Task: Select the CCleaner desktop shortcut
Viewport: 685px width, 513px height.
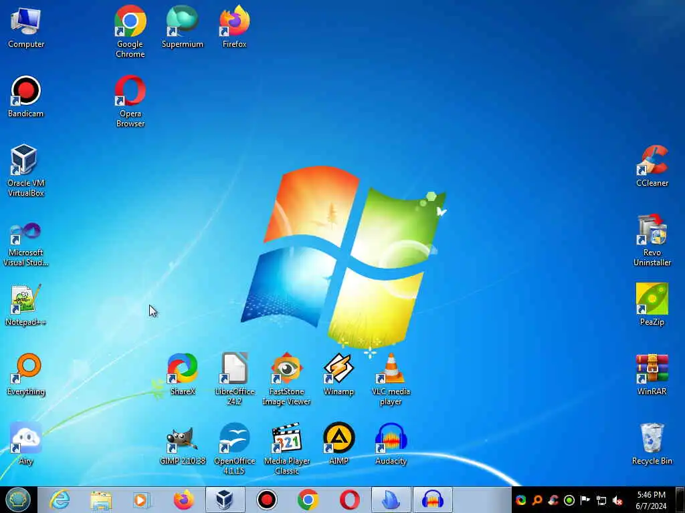Action: click(x=652, y=166)
